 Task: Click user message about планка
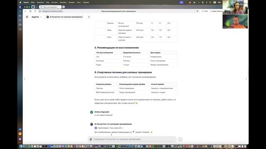103,115
